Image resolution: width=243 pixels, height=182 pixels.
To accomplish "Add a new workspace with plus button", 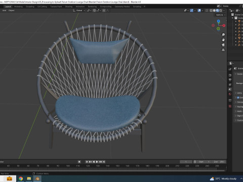I will (x=144, y=7).
